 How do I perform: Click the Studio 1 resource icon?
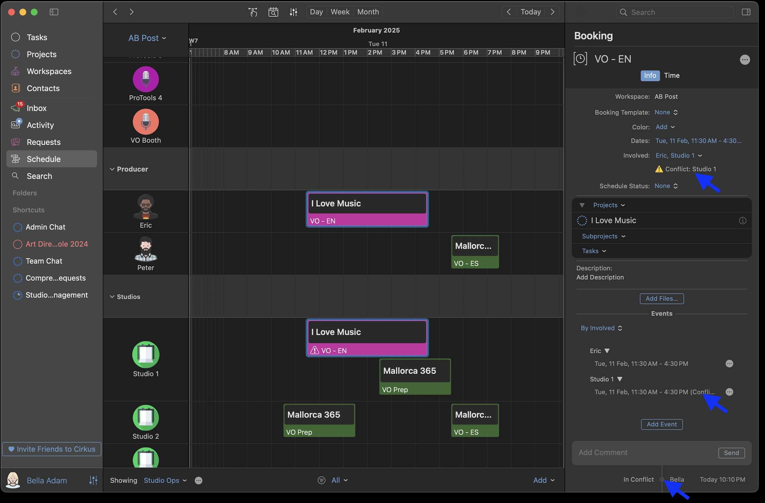click(x=146, y=354)
